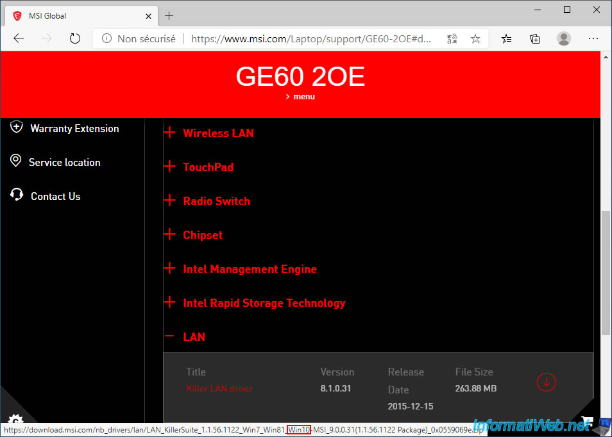Click the file size 263.88 MB
The width and height of the screenshot is (612, 437).
(x=475, y=388)
